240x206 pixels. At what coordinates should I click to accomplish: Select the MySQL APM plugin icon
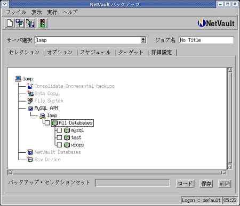point(30,108)
